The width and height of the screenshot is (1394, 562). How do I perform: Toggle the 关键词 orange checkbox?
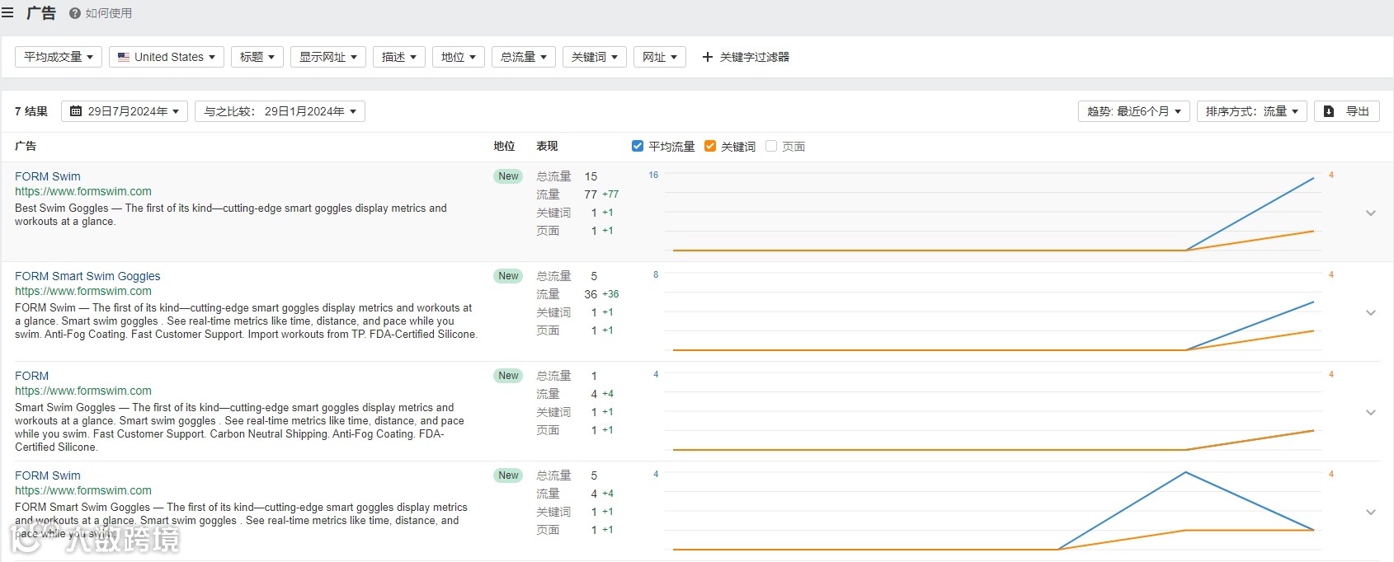(710, 146)
